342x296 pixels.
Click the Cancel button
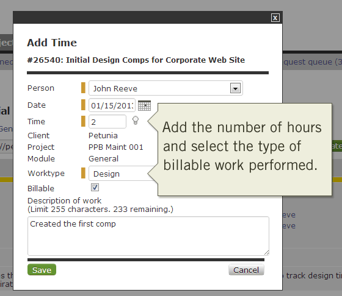click(x=246, y=270)
